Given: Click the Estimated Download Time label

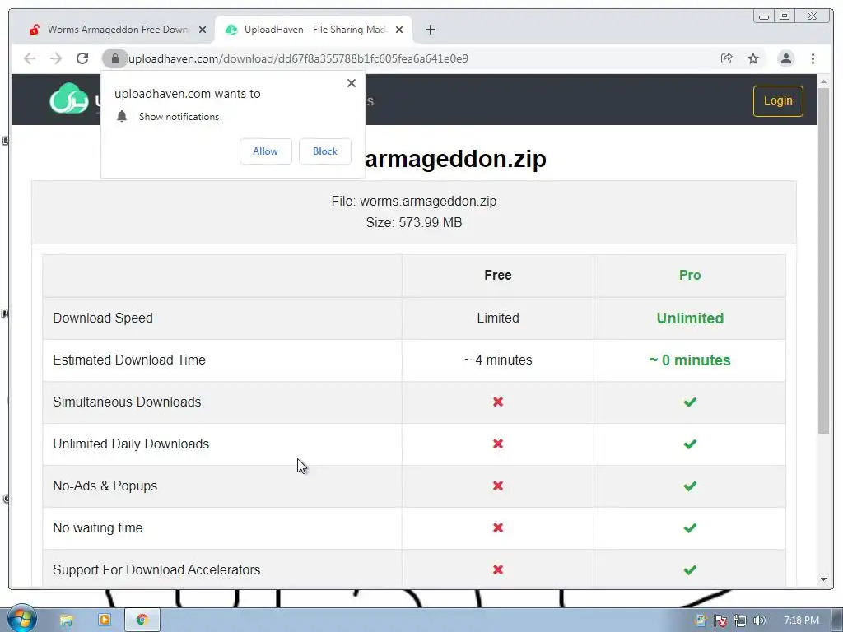Looking at the screenshot, I should [129, 360].
